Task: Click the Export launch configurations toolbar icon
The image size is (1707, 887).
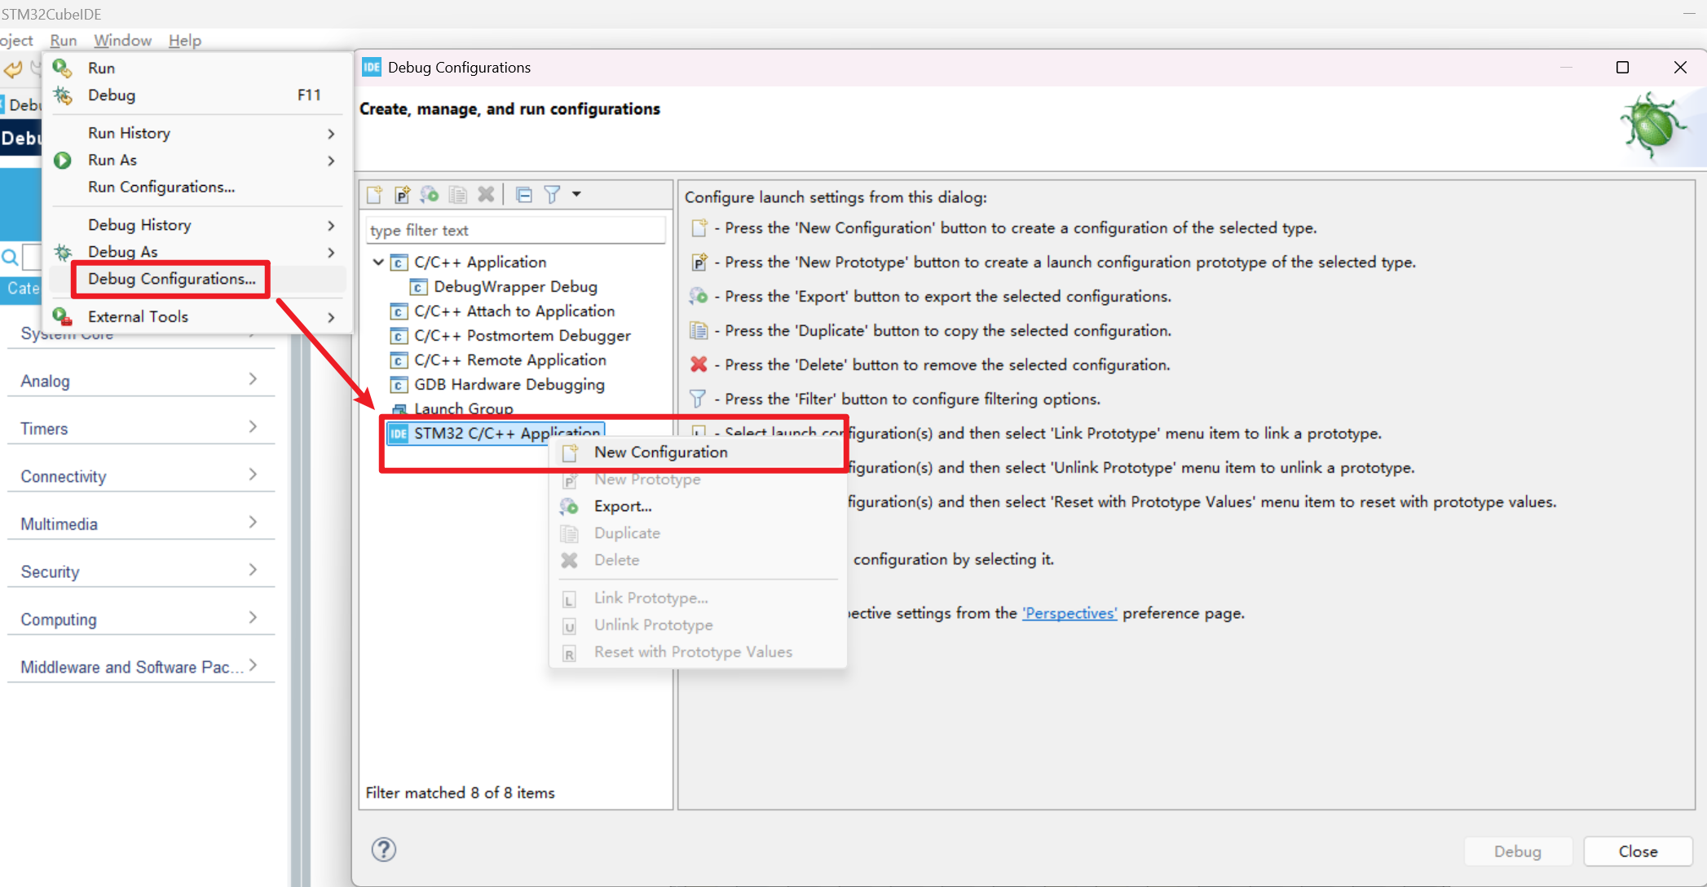Action: coord(430,194)
